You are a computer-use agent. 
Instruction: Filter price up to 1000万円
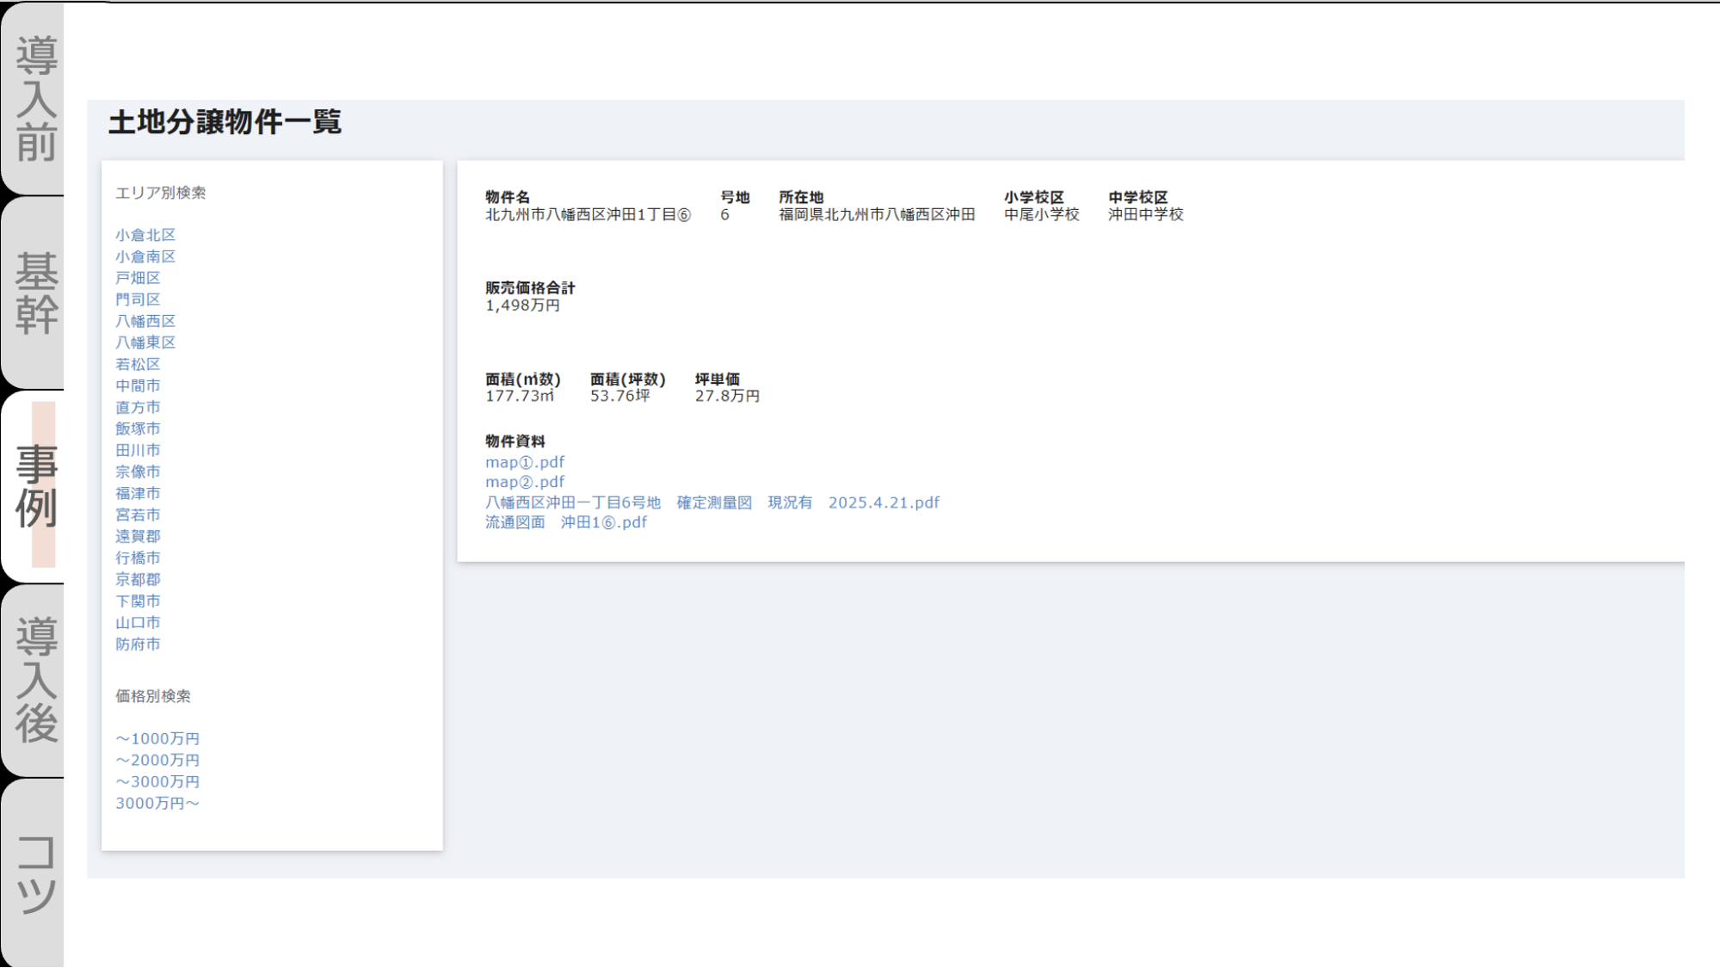[x=157, y=738]
